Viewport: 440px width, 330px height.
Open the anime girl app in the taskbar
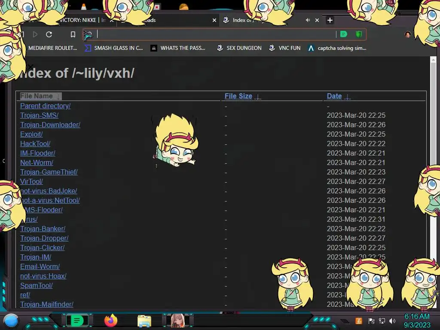pos(178,321)
